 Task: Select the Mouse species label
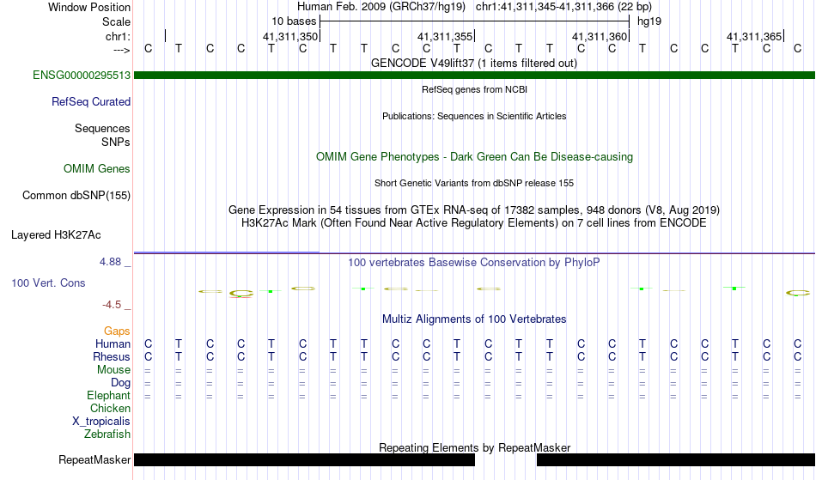[113, 370]
